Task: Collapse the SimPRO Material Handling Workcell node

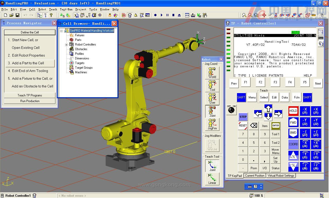Action: pos(61,31)
